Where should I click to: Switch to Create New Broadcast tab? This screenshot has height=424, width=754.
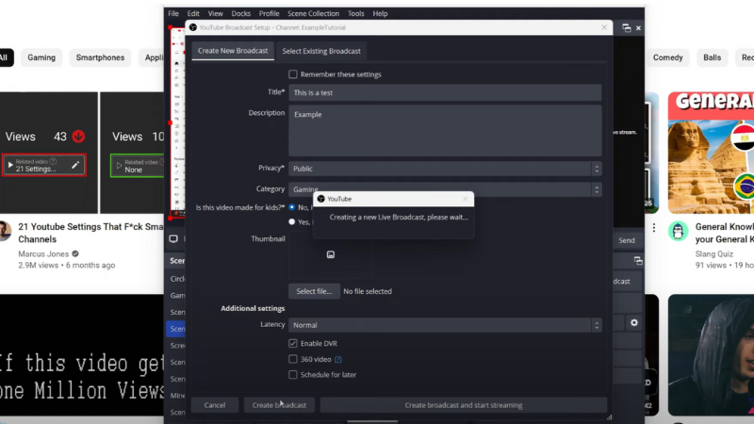click(233, 51)
